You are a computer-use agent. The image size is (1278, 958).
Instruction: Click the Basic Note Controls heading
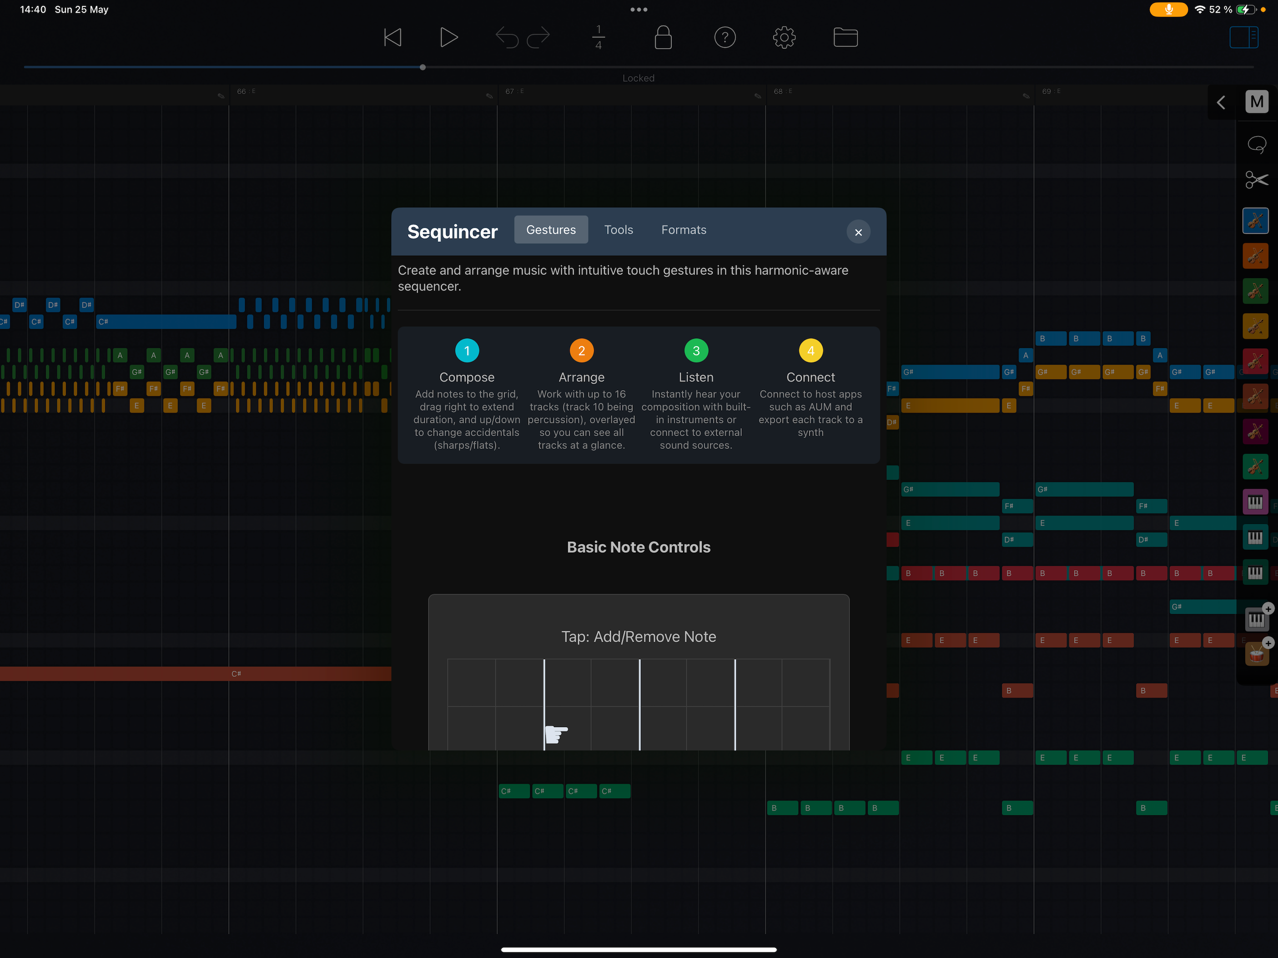point(639,547)
